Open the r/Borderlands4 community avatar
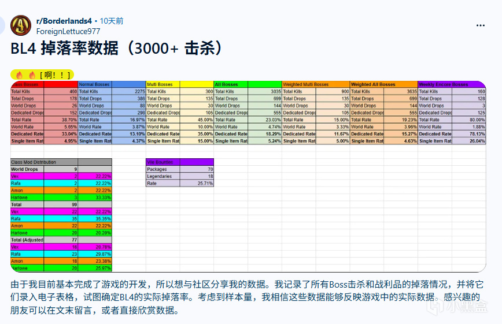Screen dimensions: 502x324 point(21,25)
